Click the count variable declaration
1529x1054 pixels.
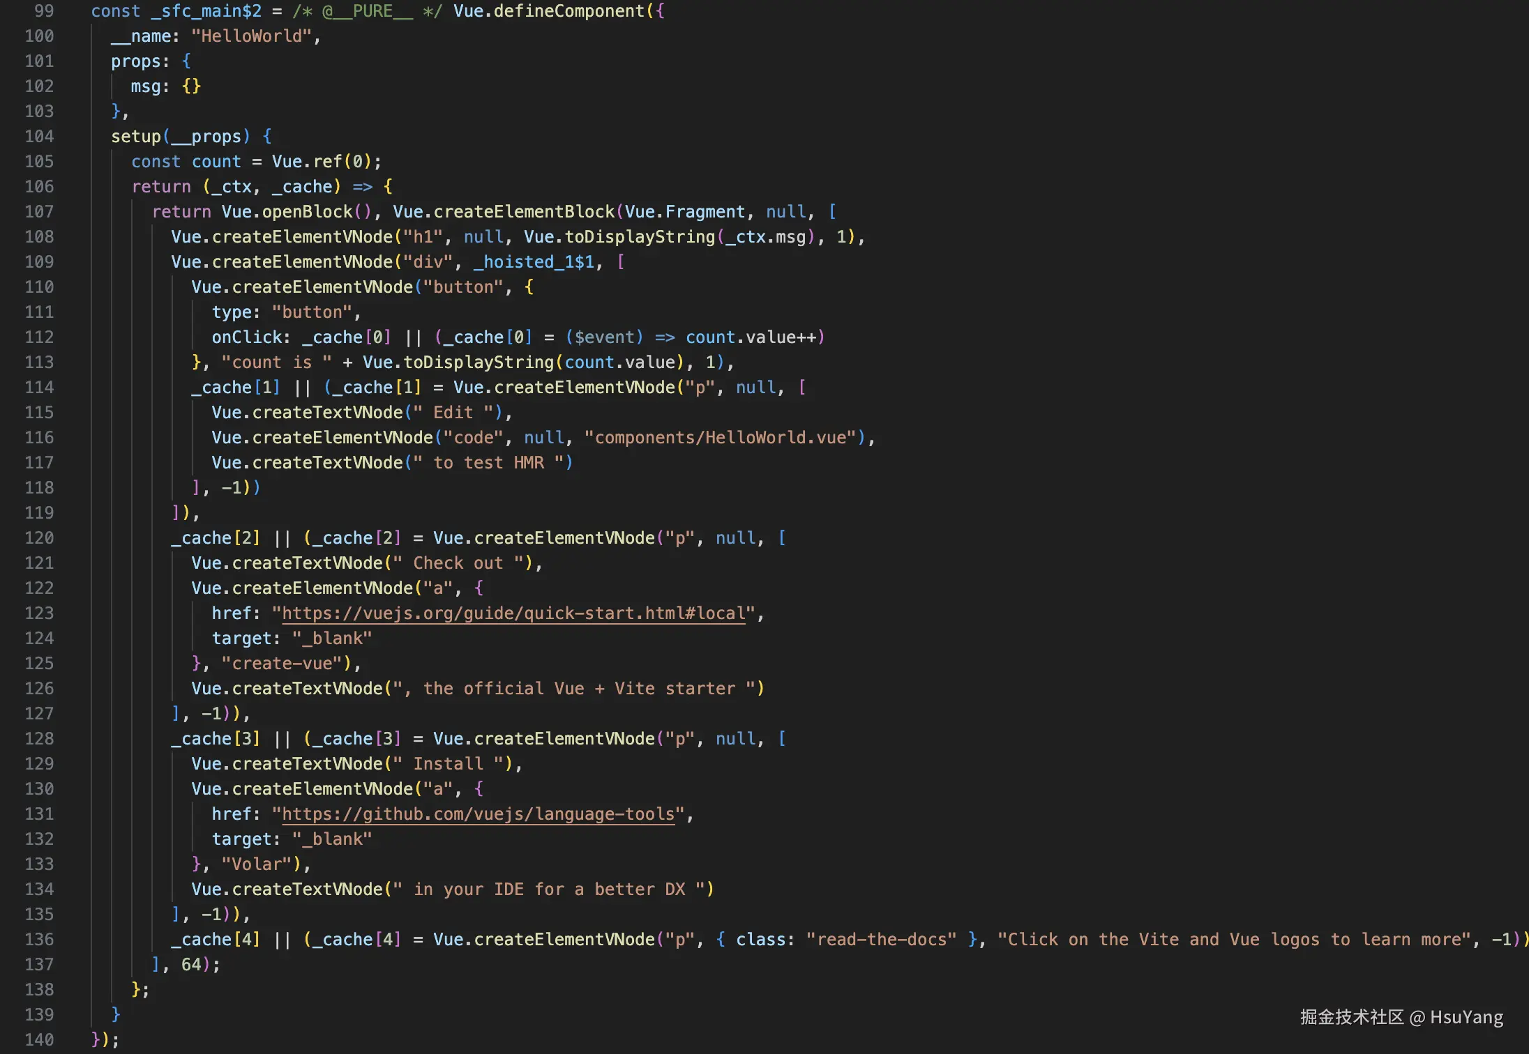(x=216, y=162)
